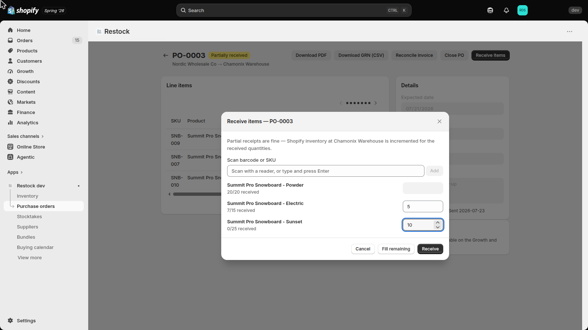Click the Shopify logo
This screenshot has height=330, width=588.
[23, 10]
